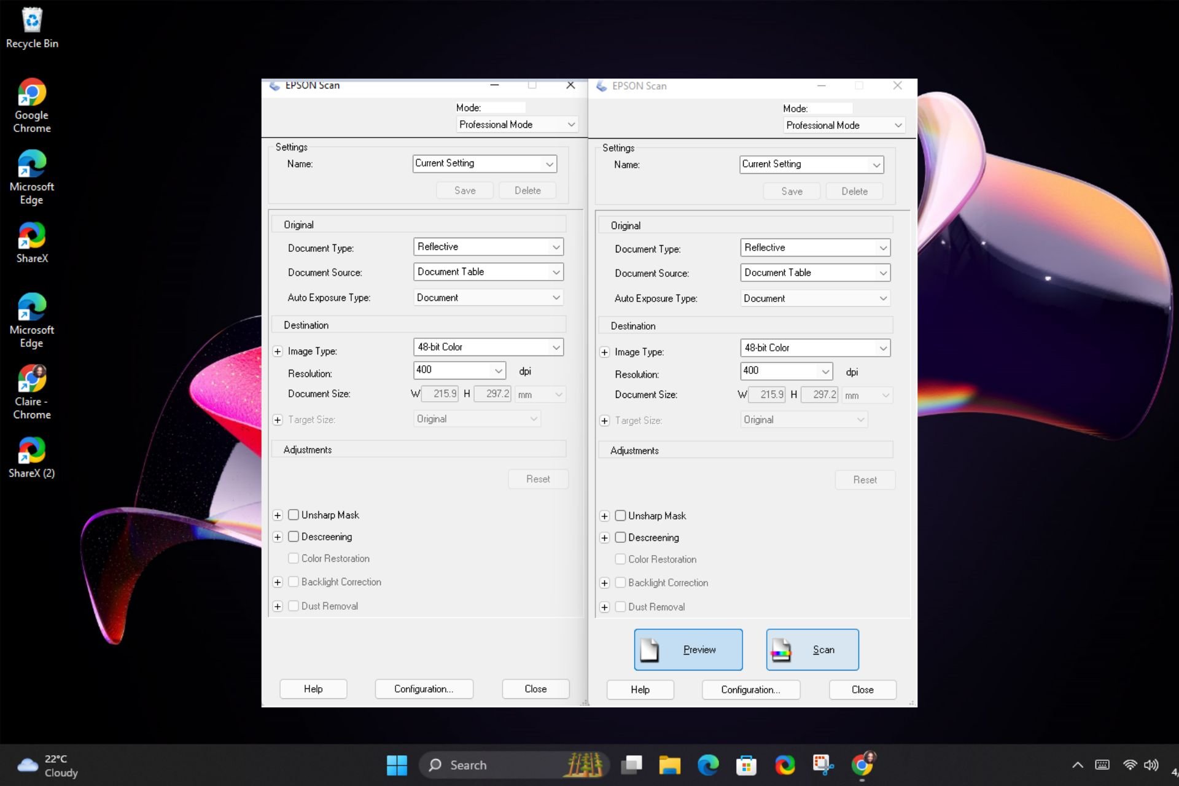The image size is (1179, 786).
Task: Expand Descreening options in left window
Action: click(278, 537)
